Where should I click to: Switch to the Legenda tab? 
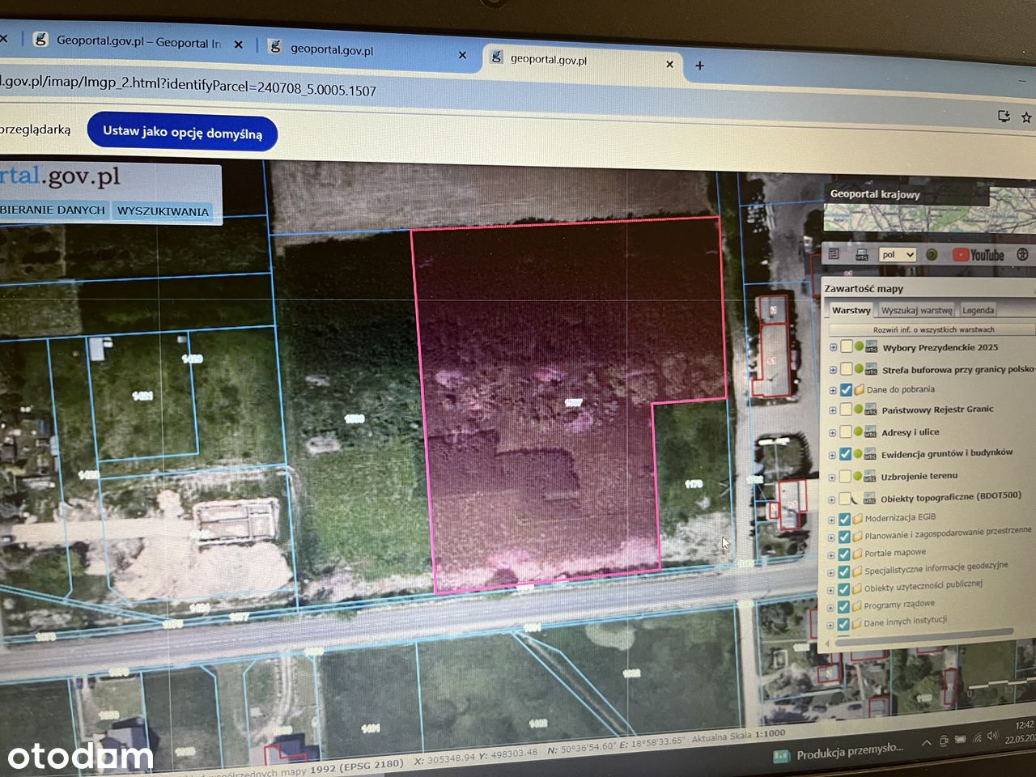tap(978, 310)
